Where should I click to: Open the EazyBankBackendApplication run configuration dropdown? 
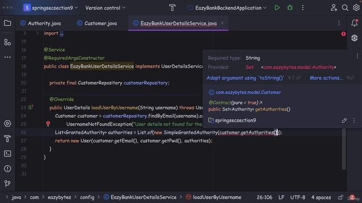tap(227, 8)
